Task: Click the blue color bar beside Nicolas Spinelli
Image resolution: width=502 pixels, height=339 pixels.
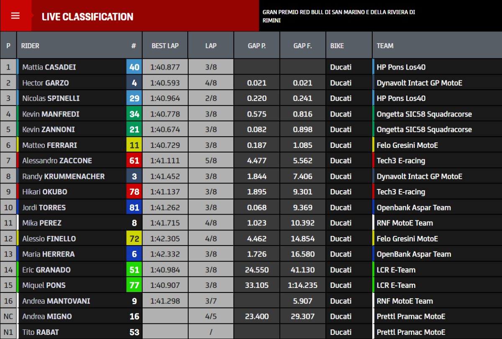Action: click(x=17, y=98)
